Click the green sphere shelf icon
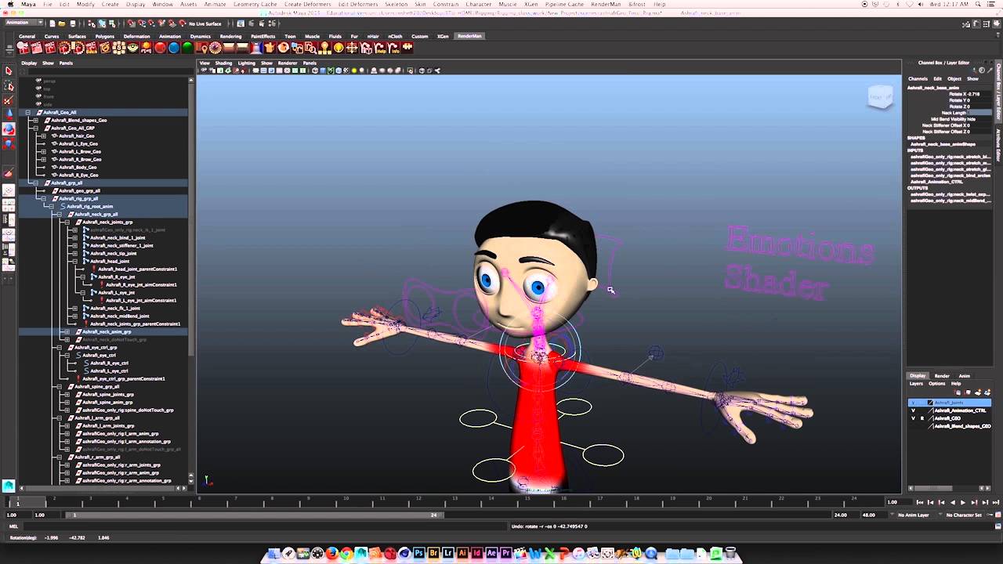The height and width of the screenshot is (564, 1003). click(x=187, y=48)
